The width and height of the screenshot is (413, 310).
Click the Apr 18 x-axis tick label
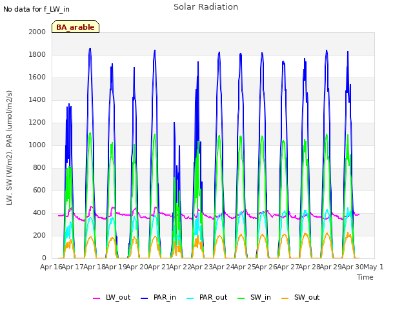(94, 267)
